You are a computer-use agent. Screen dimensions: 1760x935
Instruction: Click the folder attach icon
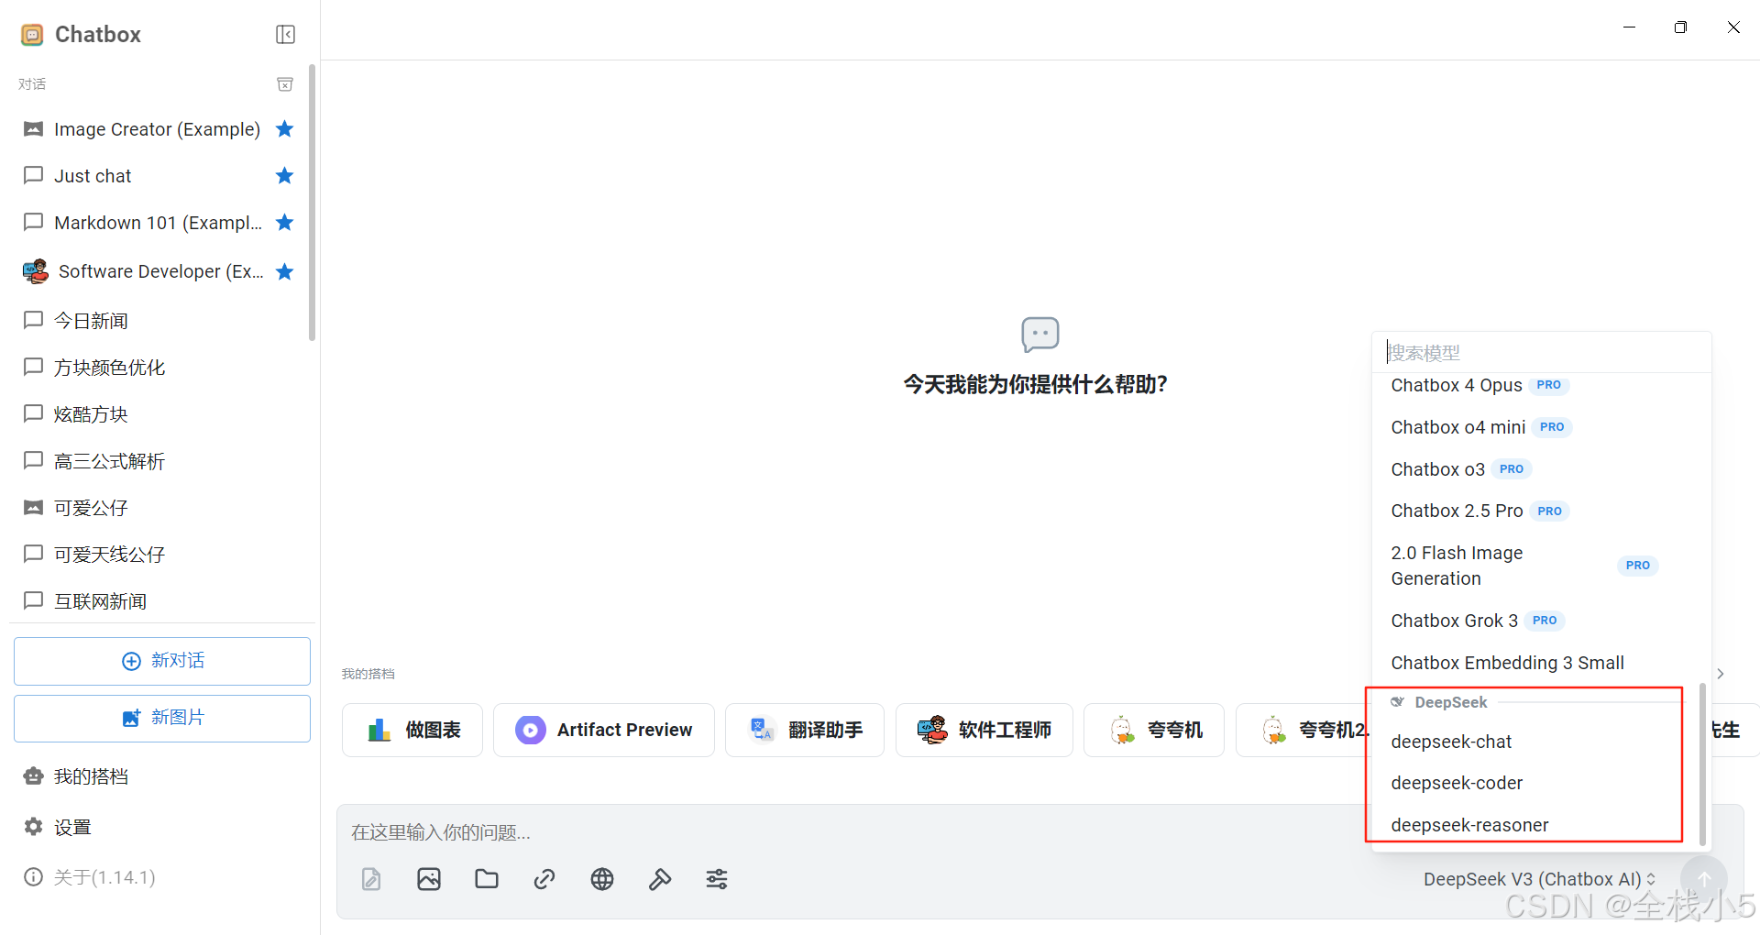tap(487, 879)
